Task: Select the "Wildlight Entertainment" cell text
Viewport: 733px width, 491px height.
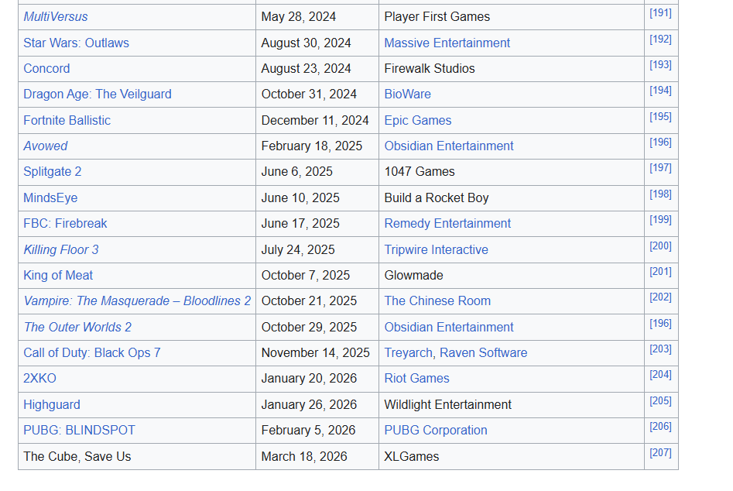Action: (x=448, y=405)
